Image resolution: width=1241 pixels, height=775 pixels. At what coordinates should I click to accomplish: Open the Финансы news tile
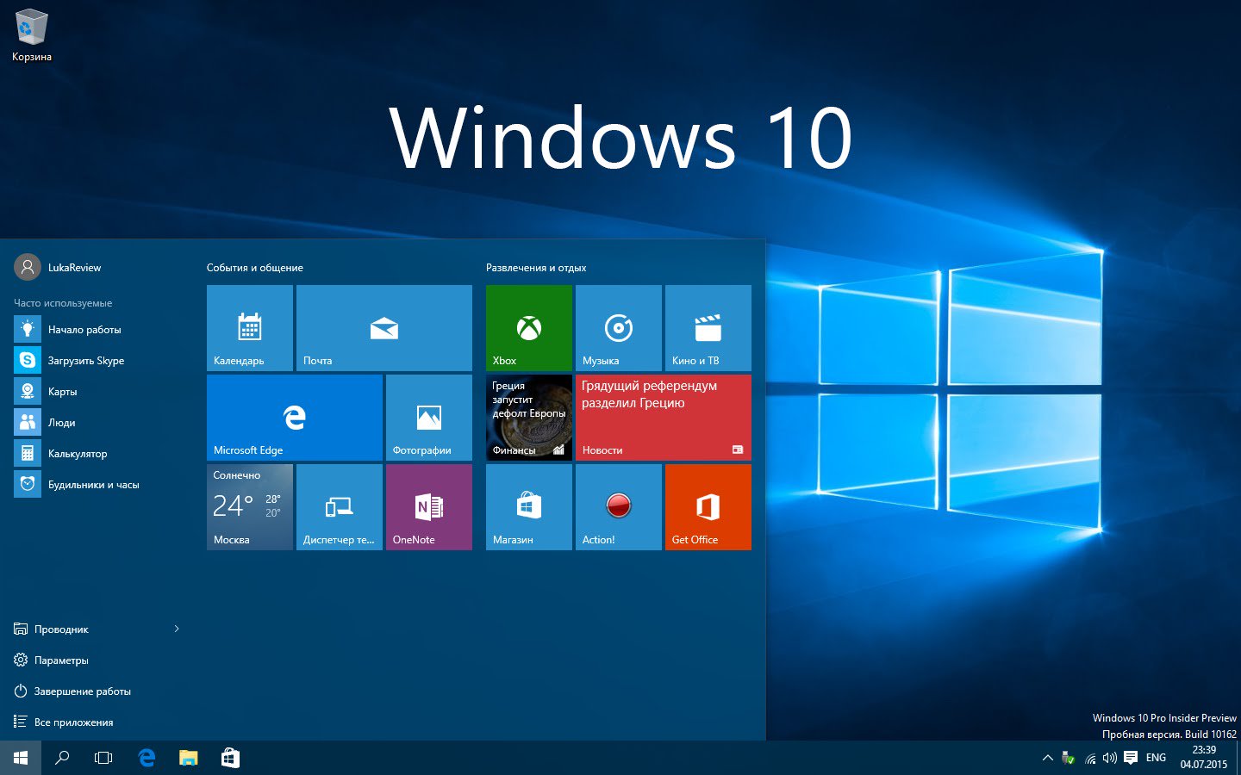point(529,418)
